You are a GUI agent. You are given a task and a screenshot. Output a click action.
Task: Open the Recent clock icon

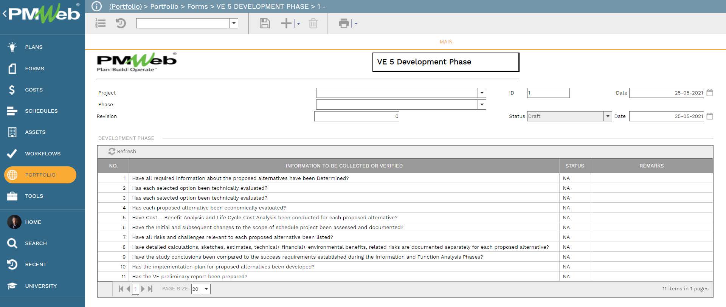pyautogui.click(x=12, y=264)
